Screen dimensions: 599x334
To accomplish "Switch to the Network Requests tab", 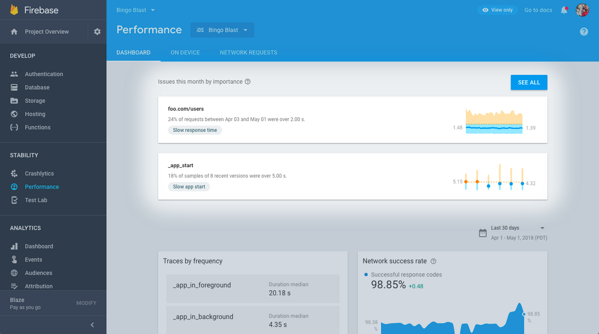I will click(x=249, y=52).
